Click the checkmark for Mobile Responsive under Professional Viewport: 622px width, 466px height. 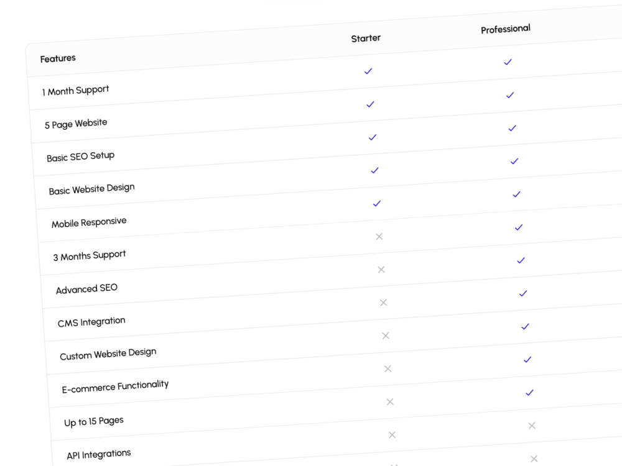point(516,194)
